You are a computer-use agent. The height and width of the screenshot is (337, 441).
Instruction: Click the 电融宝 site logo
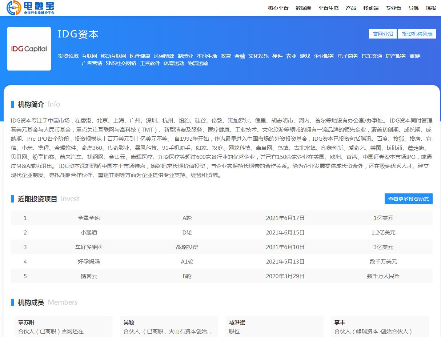tap(31, 8)
